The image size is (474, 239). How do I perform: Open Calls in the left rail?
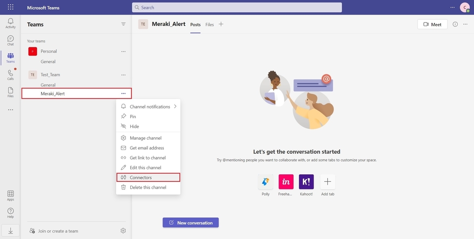tap(11, 75)
